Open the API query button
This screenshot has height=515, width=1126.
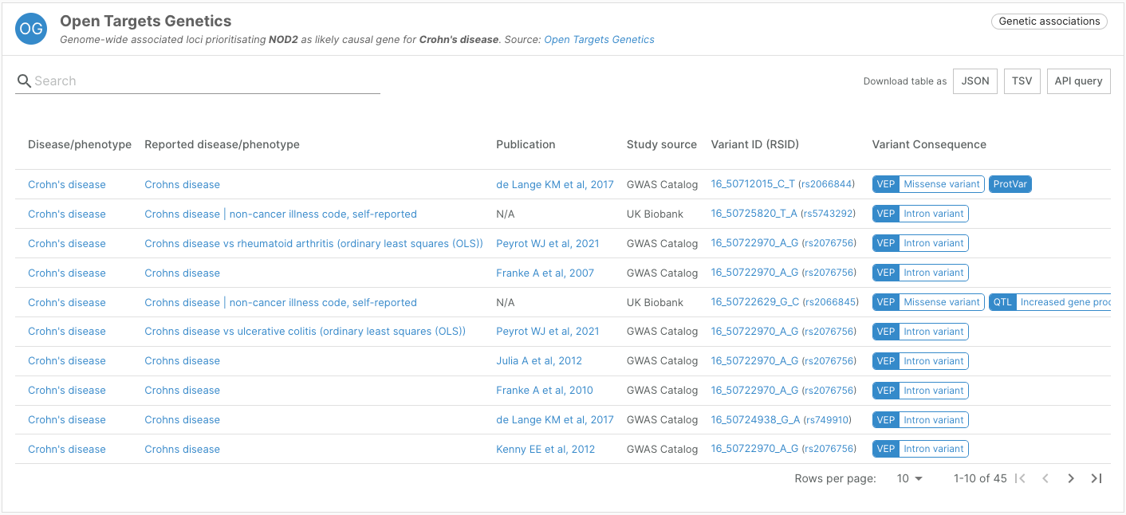tap(1079, 81)
